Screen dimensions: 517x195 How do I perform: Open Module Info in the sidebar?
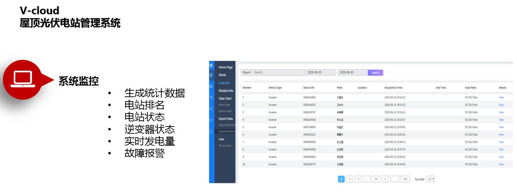226,91
